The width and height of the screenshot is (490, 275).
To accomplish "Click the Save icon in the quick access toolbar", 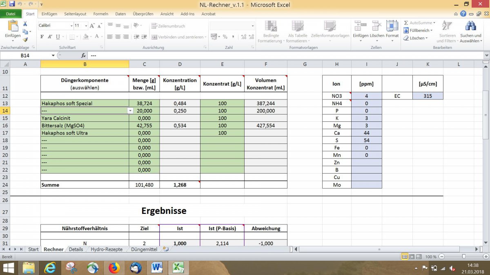I will tap(12, 4).
